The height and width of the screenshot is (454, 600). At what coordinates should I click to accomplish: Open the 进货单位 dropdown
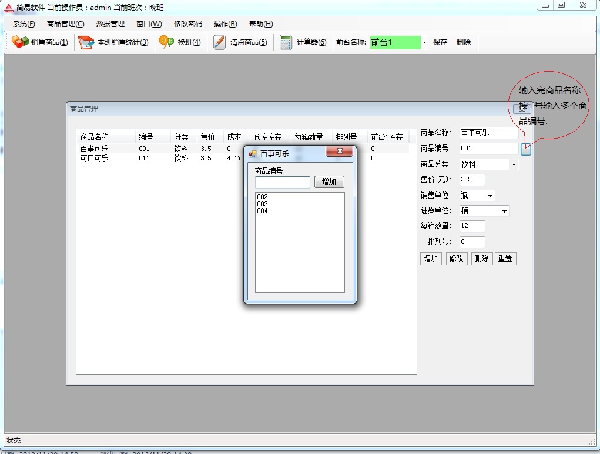coord(504,211)
